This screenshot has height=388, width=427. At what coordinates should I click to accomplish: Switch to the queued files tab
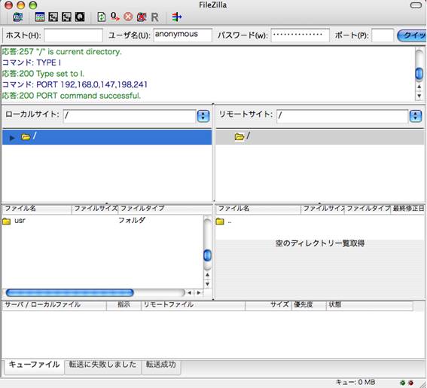click(34, 365)
